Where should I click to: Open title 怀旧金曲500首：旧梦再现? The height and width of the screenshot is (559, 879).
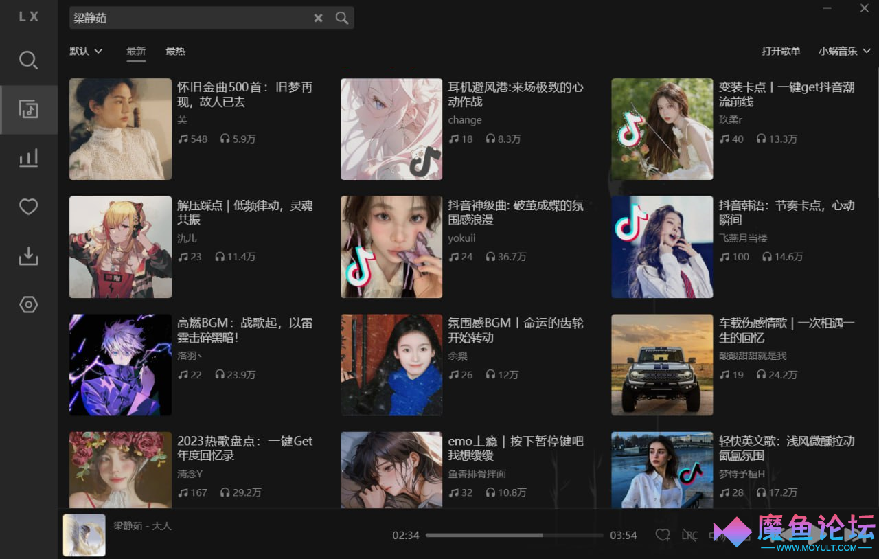(245, 95)
